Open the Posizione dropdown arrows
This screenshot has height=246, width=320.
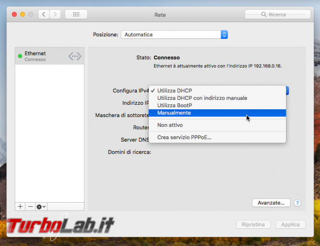224,34
